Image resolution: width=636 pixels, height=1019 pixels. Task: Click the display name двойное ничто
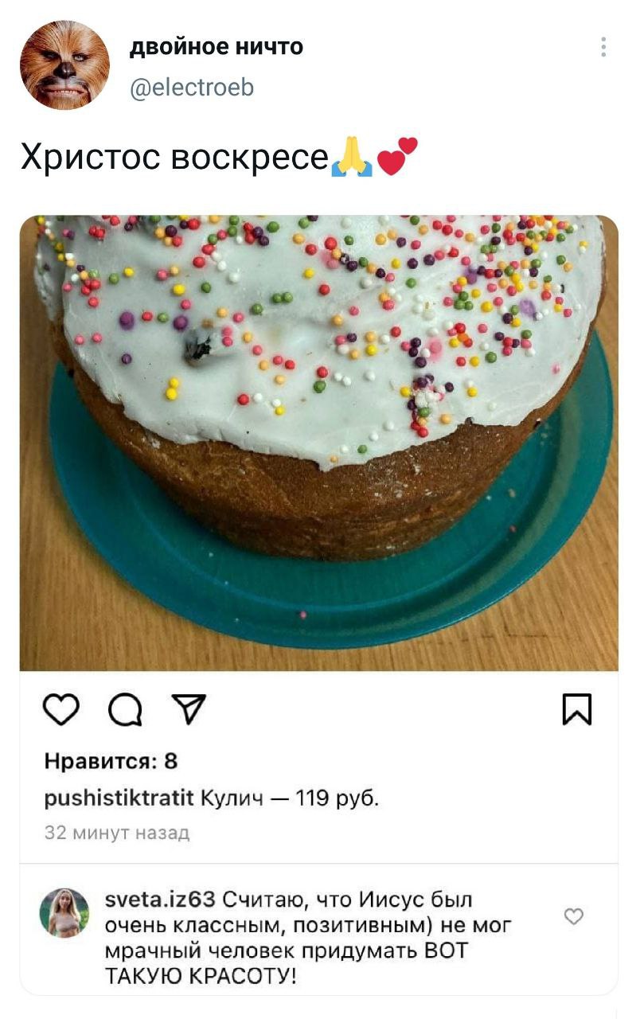point(216,48)
